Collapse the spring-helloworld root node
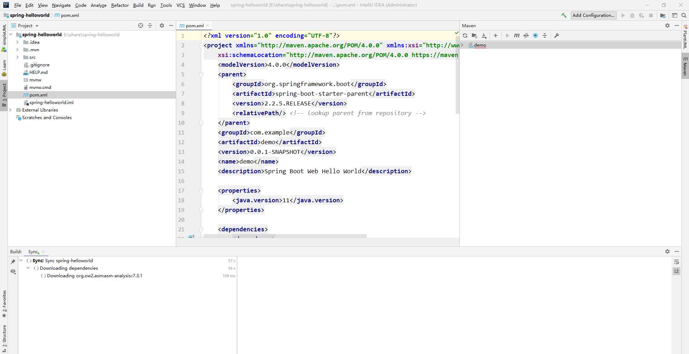Image resolution: width=689 pixels, height=354 pixels. pos(11,35)
